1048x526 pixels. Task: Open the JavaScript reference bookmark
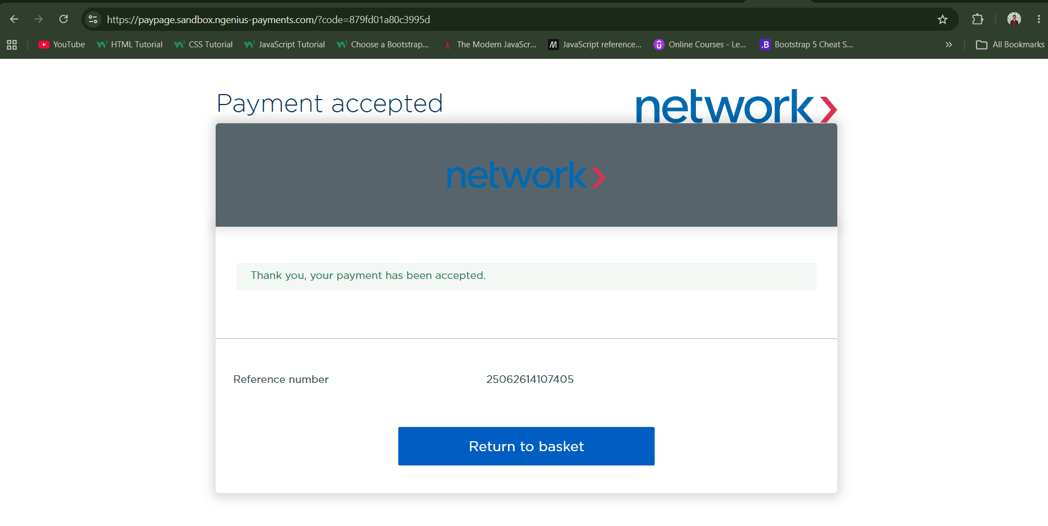point(595,45)
